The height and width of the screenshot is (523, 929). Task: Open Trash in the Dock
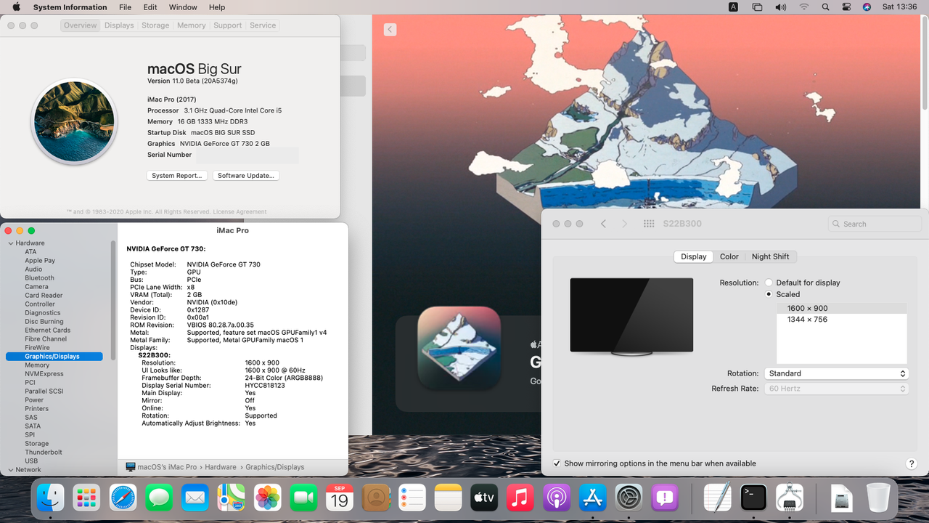tap(878, 498)
